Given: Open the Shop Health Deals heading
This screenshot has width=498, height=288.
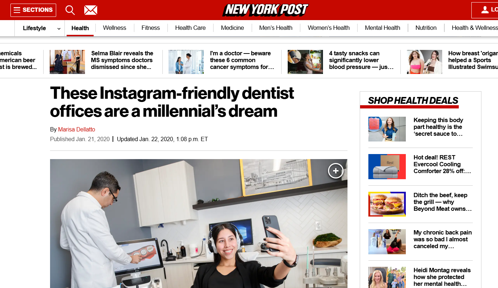Looking at the screenshot, I should click(413, 101).
